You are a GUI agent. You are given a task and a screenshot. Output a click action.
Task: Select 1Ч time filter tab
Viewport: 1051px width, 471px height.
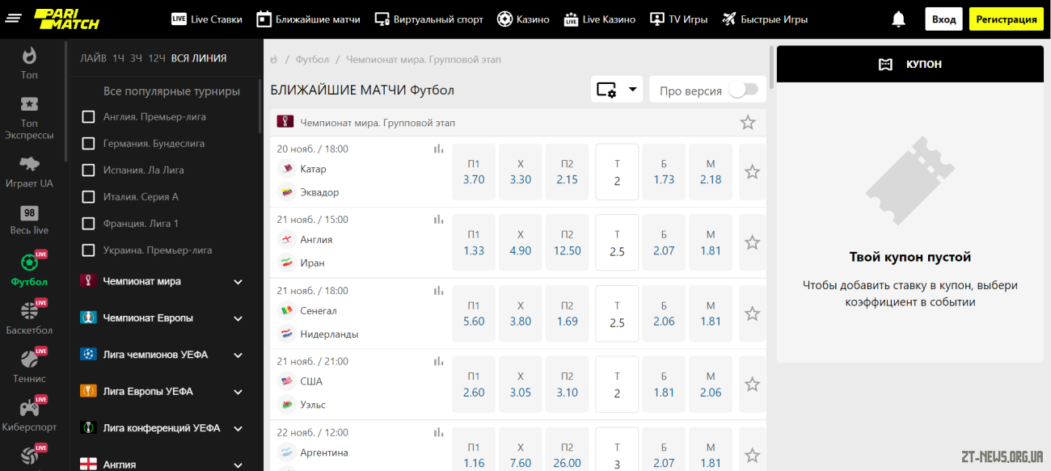118,58
